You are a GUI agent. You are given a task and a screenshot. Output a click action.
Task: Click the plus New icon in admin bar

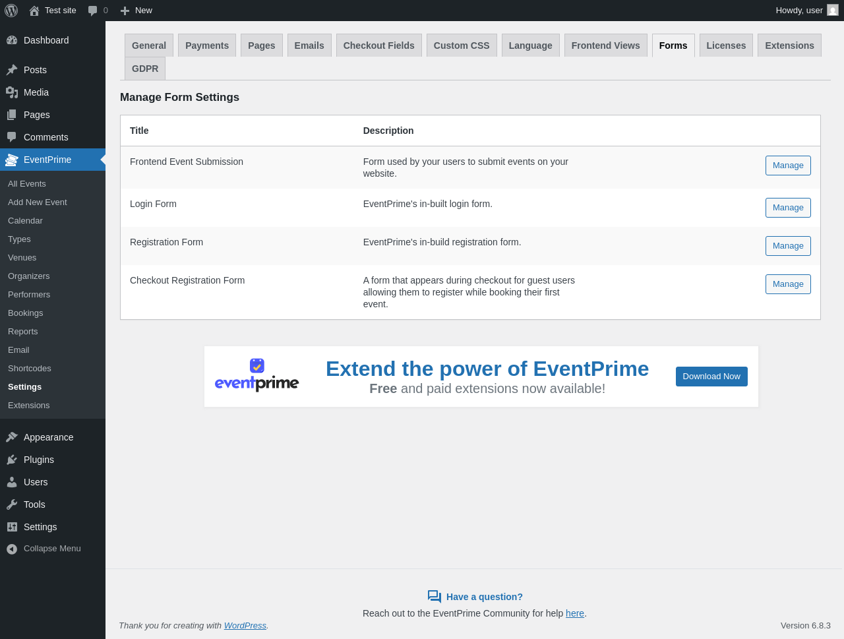pos(125,11)
